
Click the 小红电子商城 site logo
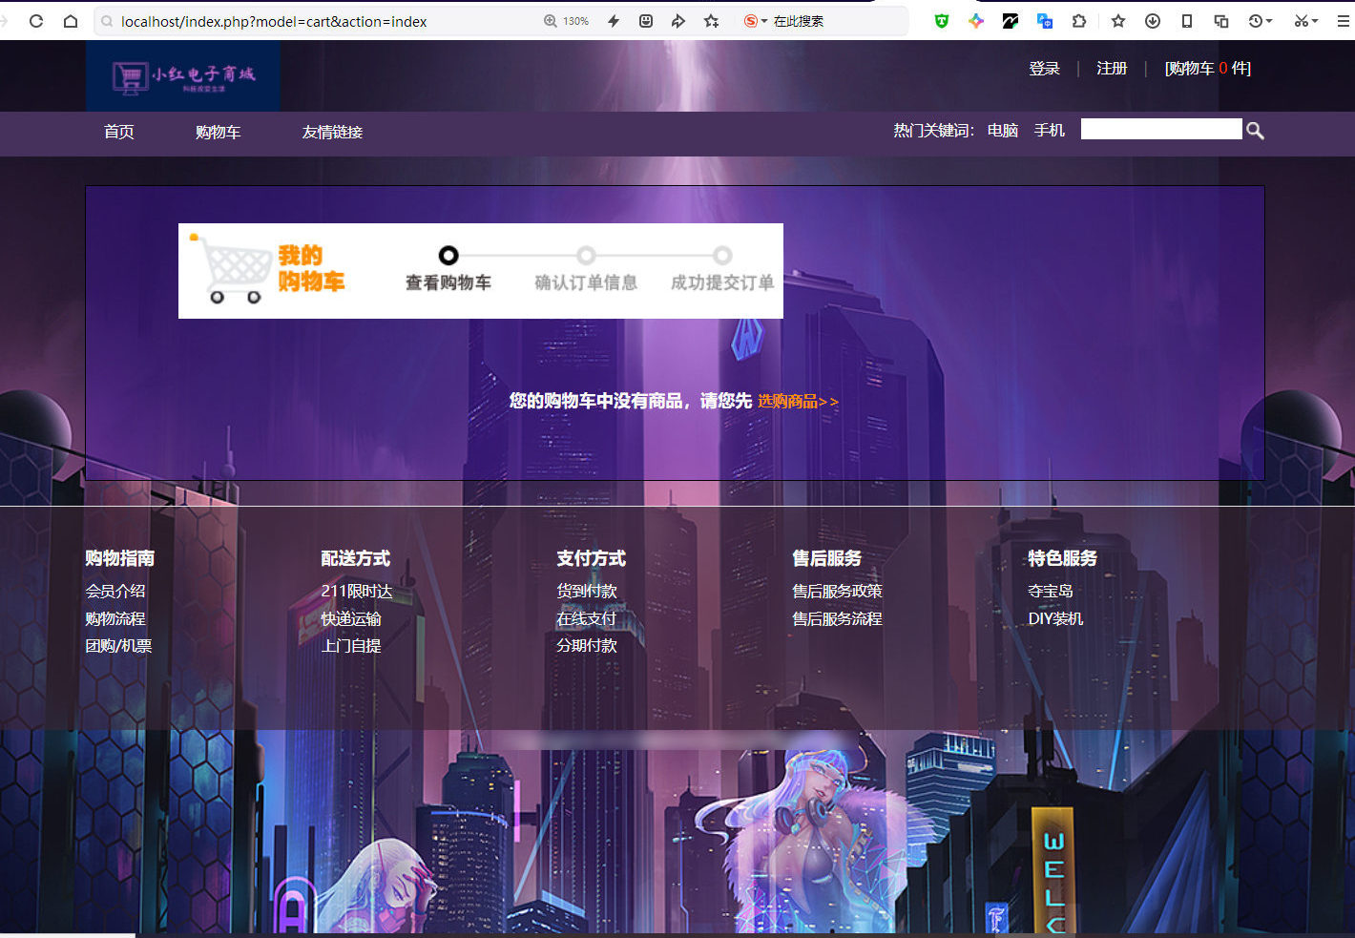(x=183, y=76)
